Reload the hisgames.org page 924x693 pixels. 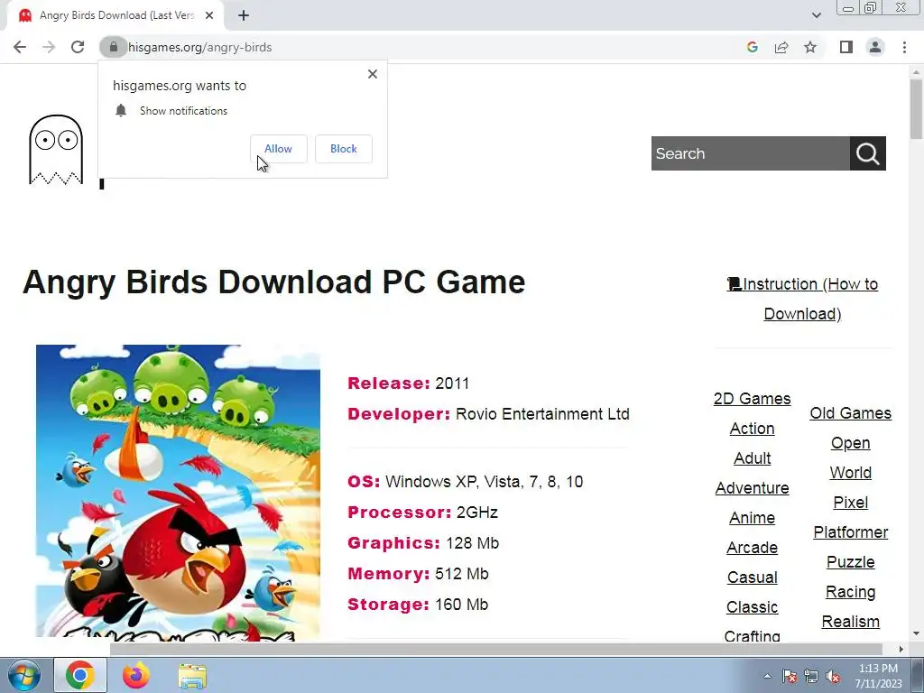click(78, 47)
